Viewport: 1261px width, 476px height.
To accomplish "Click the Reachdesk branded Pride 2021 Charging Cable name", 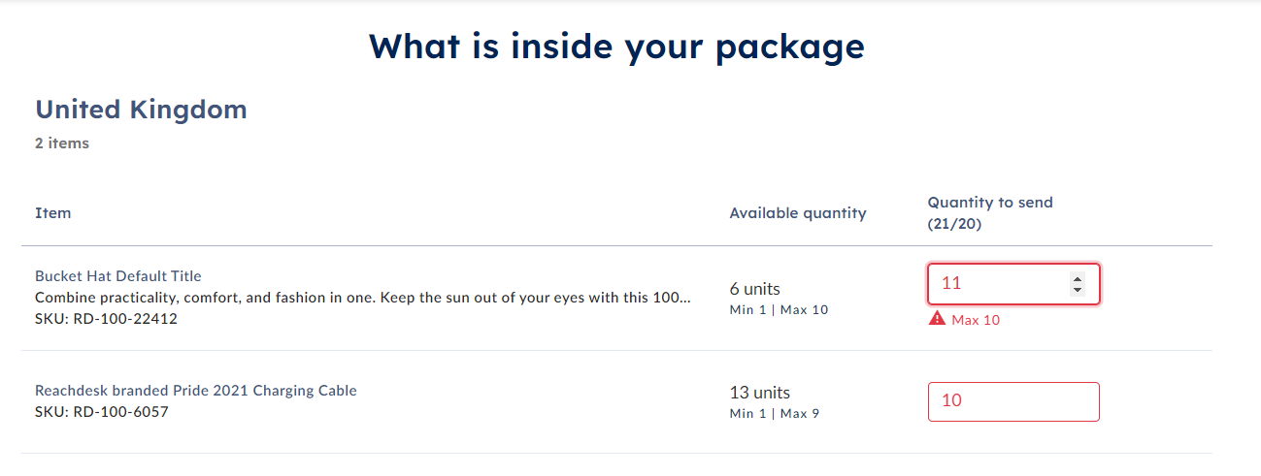I will coord(196,391).
